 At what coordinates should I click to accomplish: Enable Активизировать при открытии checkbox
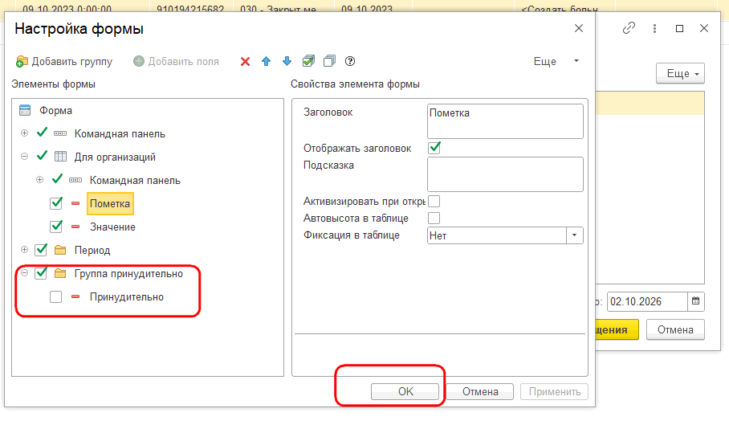(x=434, y=202)
